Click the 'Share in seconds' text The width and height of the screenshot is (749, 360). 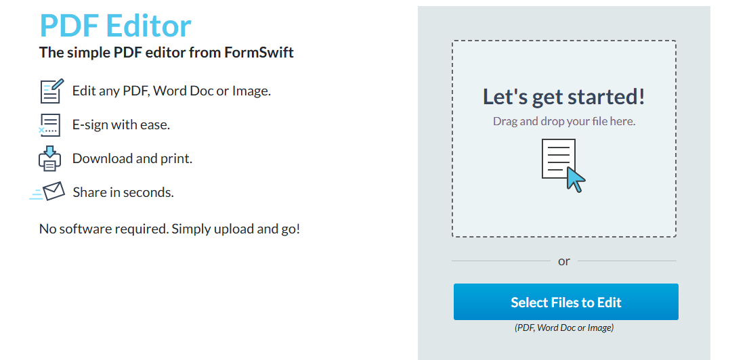pyautogui.click(x=123, y=192)
